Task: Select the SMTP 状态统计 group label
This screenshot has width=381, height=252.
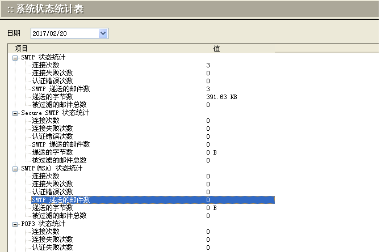Action: [43, 57]
